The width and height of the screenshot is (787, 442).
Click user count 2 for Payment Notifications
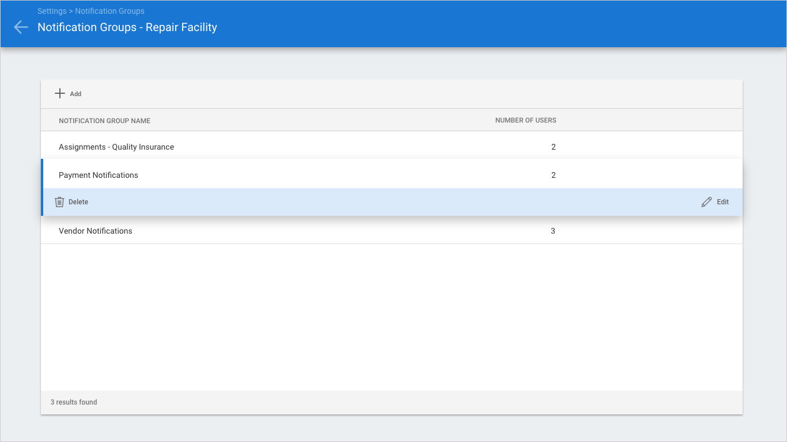[x=553, y=175]
